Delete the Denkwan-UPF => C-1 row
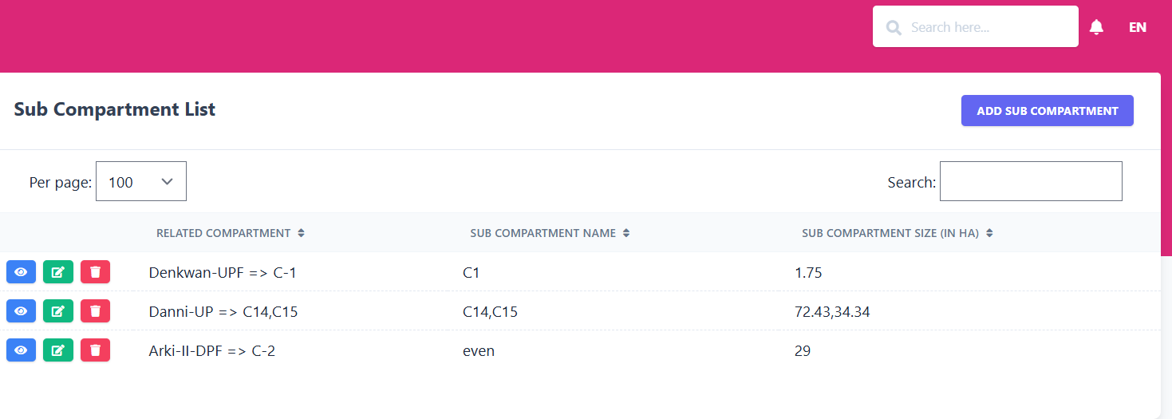 click(95, 272)
